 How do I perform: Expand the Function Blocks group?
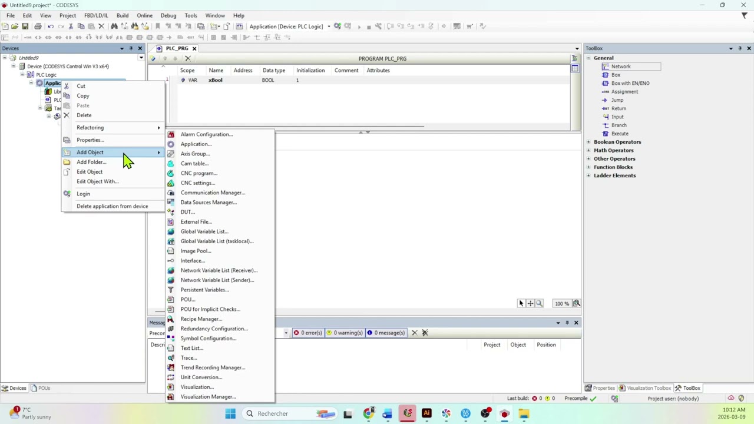pos(588,167)
